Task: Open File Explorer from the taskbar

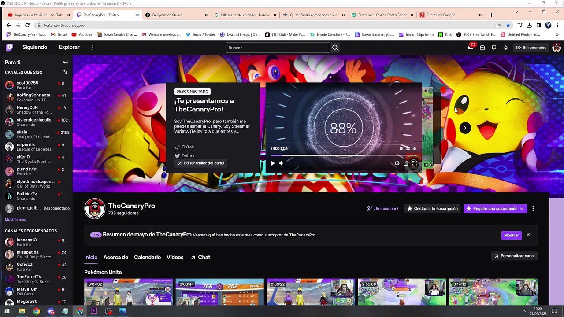Action: pos(22,311)
